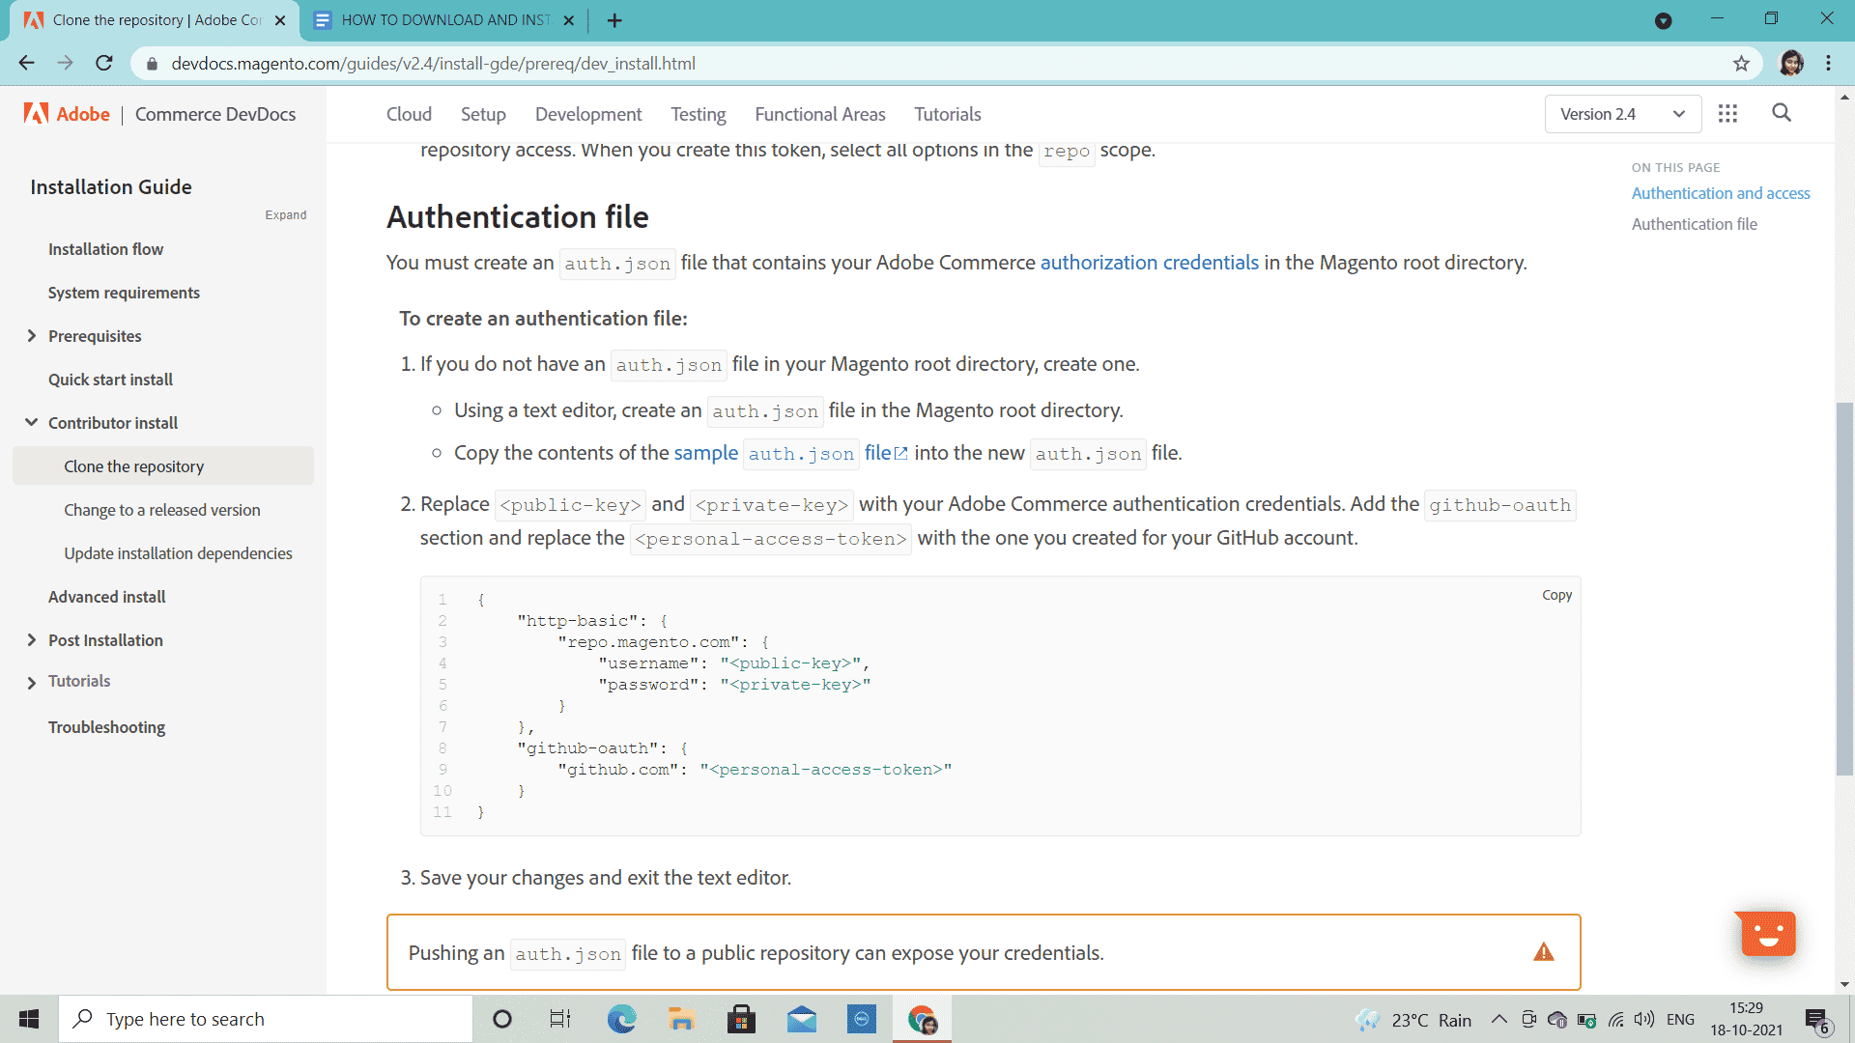Open Quick start install in sidebar
Screen dimensions: 1855x1043
pos(111,380)
